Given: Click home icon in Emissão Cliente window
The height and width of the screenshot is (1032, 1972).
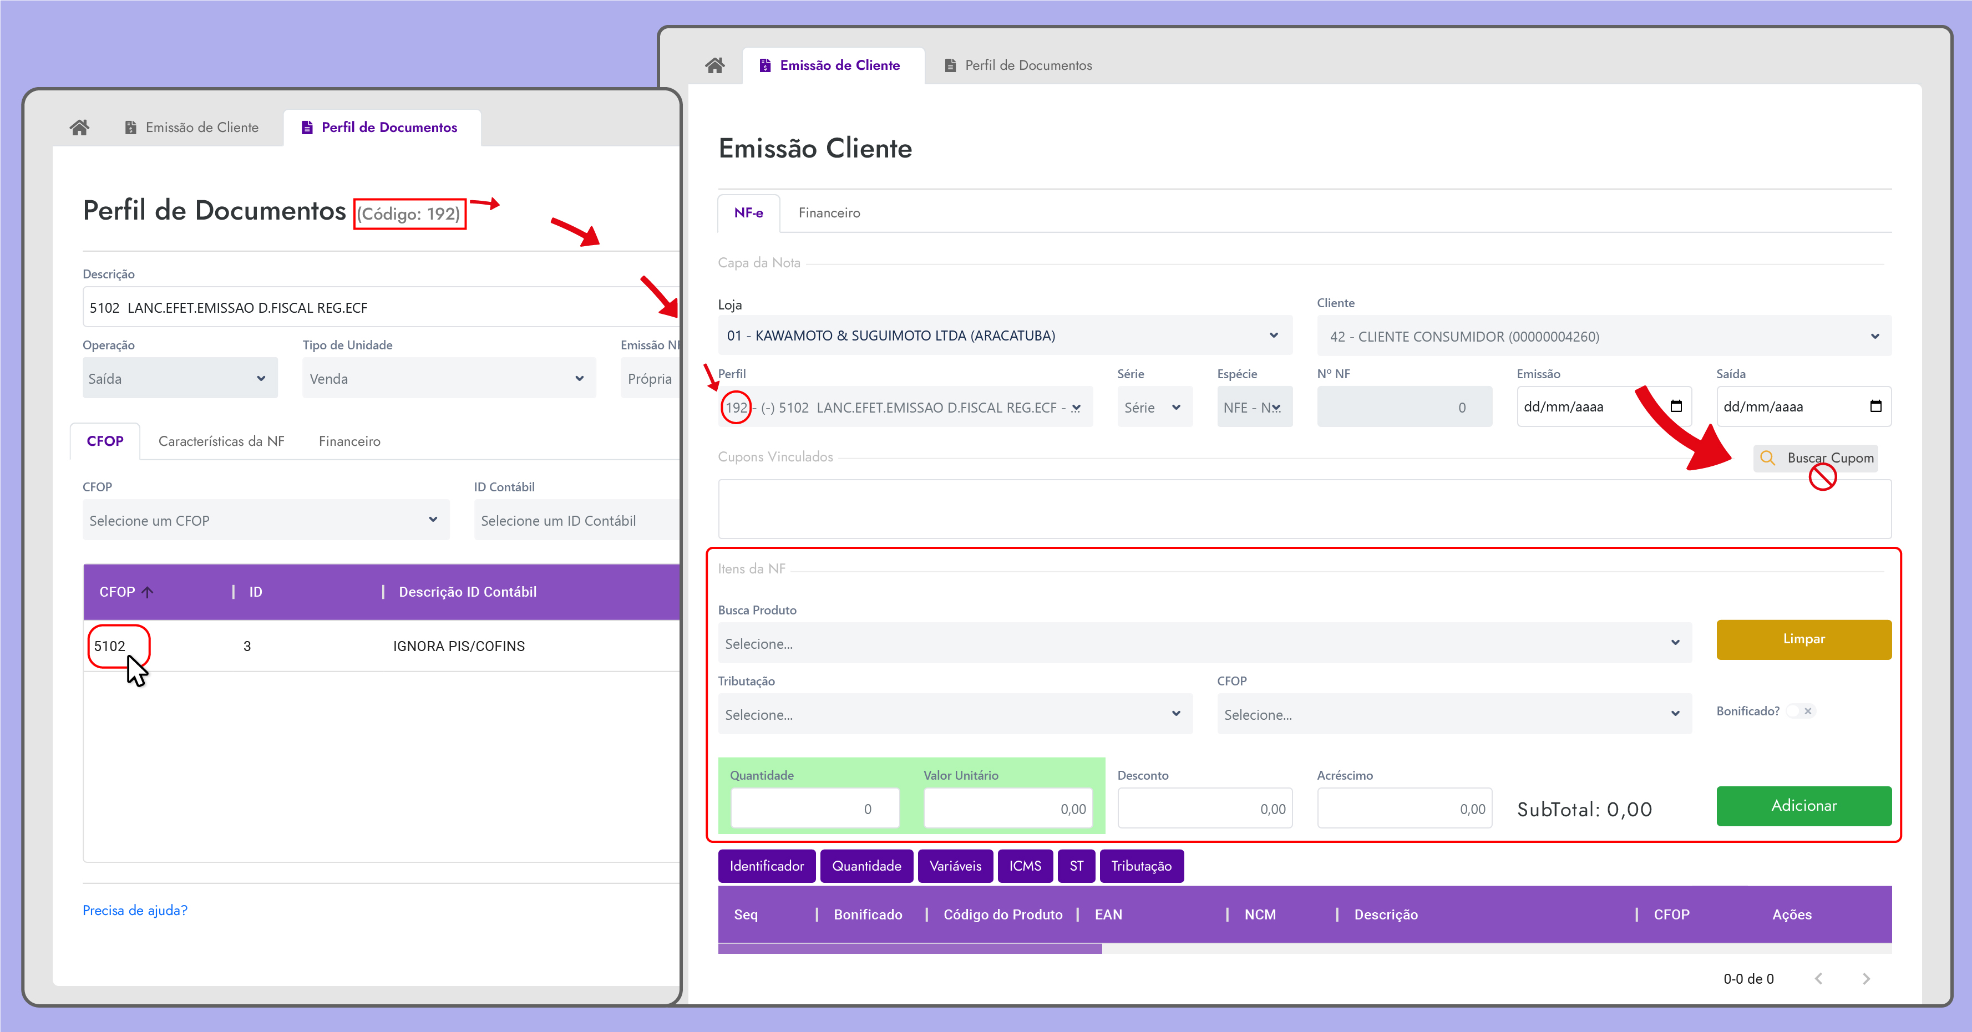Looking at the screenshot, I should click(714, 65).
